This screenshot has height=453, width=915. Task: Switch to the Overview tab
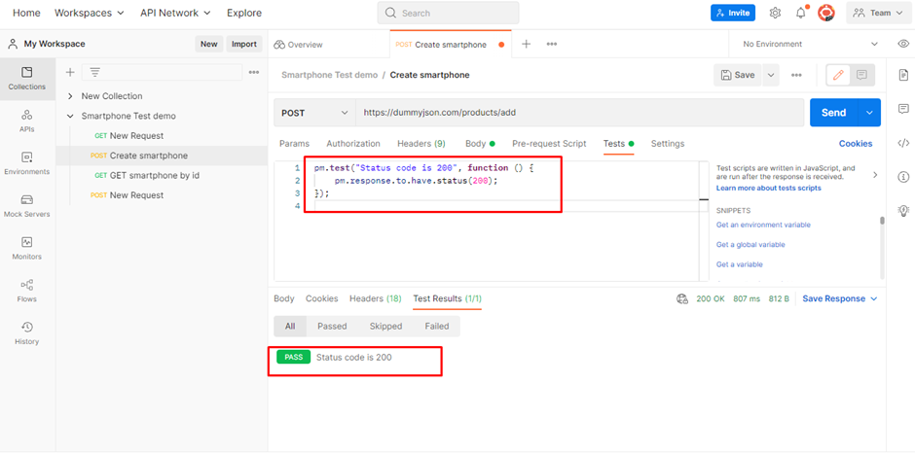coord(299,45)
